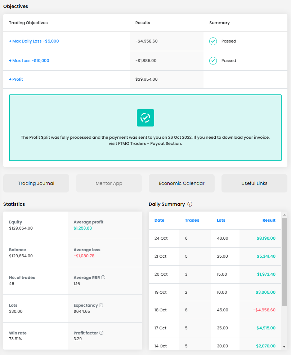This screenshot has width=291, height=355.
Task: Click the Profit factor 3.29 value
Action: point(78,339)
